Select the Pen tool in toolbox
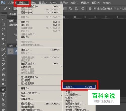 (3, 90)
